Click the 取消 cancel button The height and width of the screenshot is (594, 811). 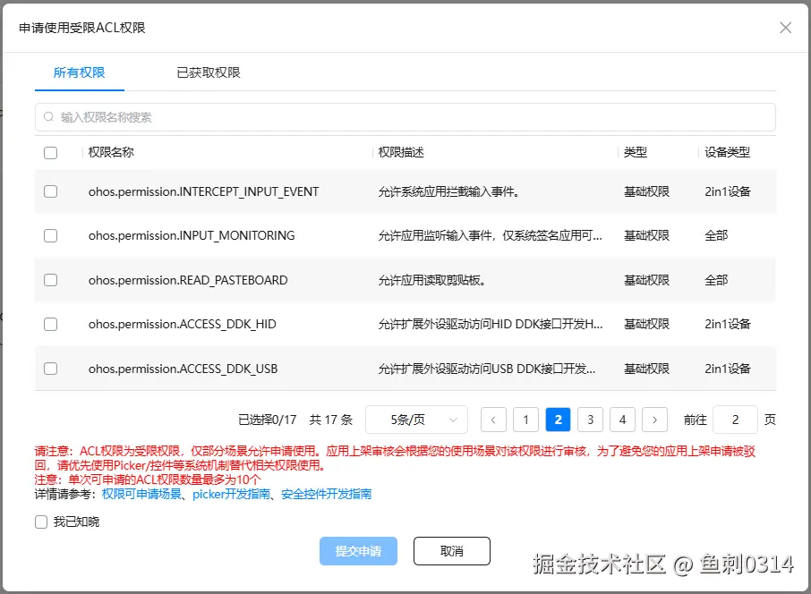point(451,551)
